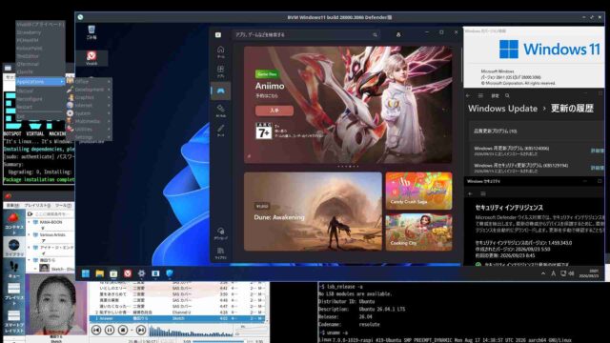
Task: Skip to previous track in Strawberry
Action: coord(96,331)
